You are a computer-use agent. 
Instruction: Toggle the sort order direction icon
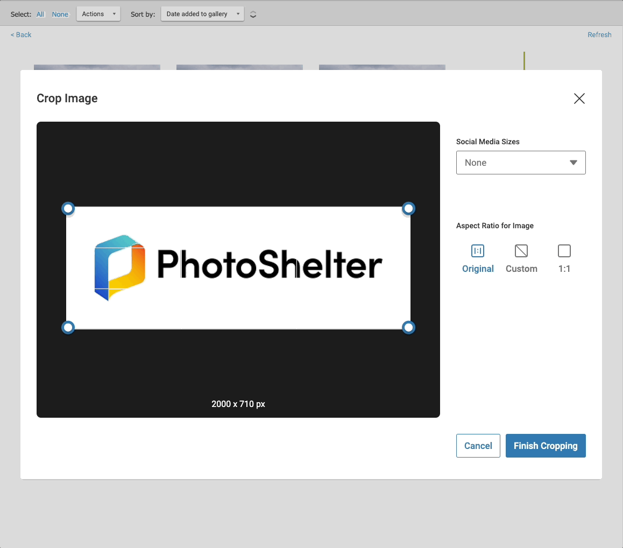[x=253, y=15]
